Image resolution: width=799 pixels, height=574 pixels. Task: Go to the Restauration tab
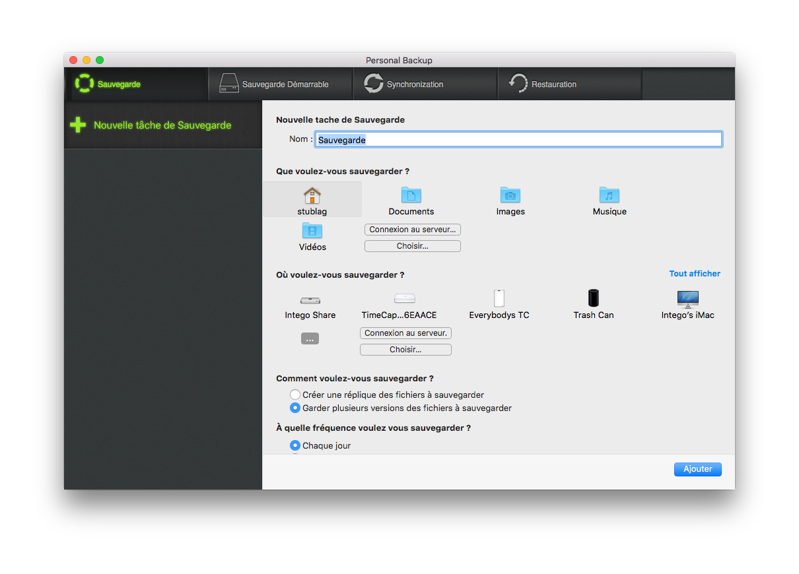click(x=570, y=84)
